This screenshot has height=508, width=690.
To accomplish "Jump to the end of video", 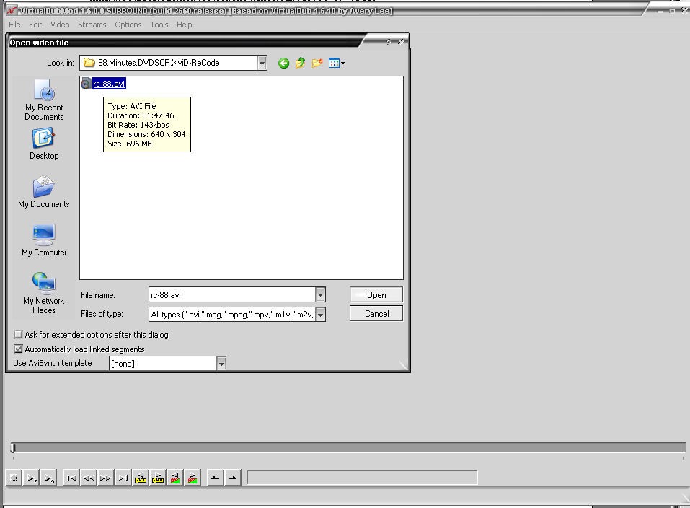I will tap(123, 478).
